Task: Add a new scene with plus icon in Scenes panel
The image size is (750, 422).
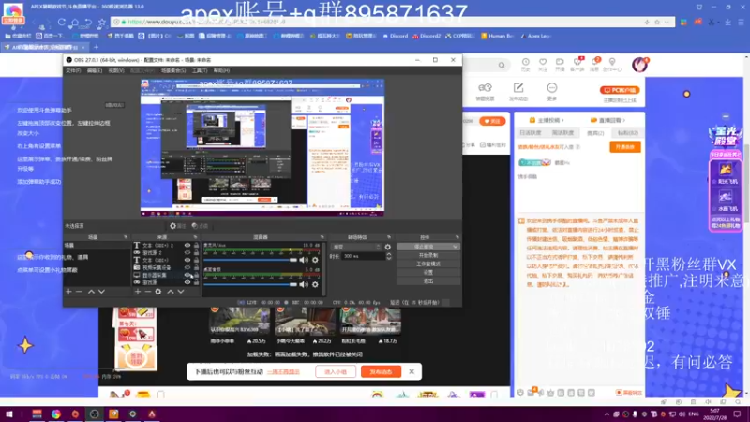Action: 68,292
